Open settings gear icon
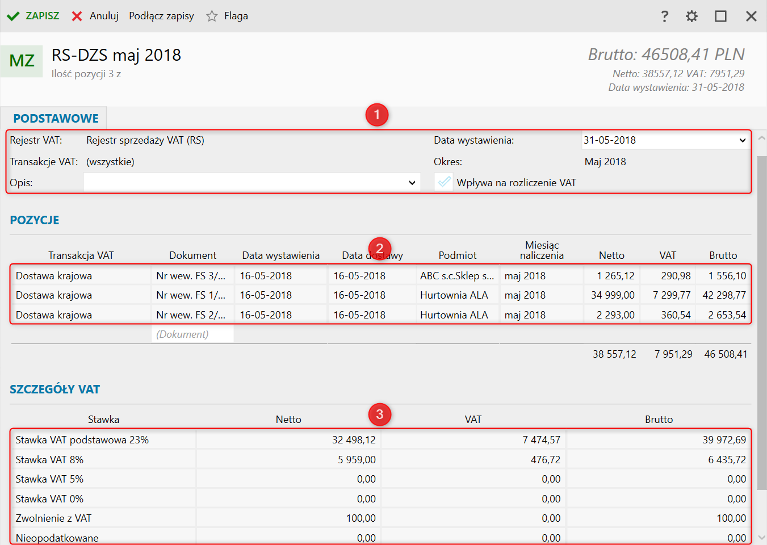The height and width of the screenshot is (545, 767). [x=691, y=16]
